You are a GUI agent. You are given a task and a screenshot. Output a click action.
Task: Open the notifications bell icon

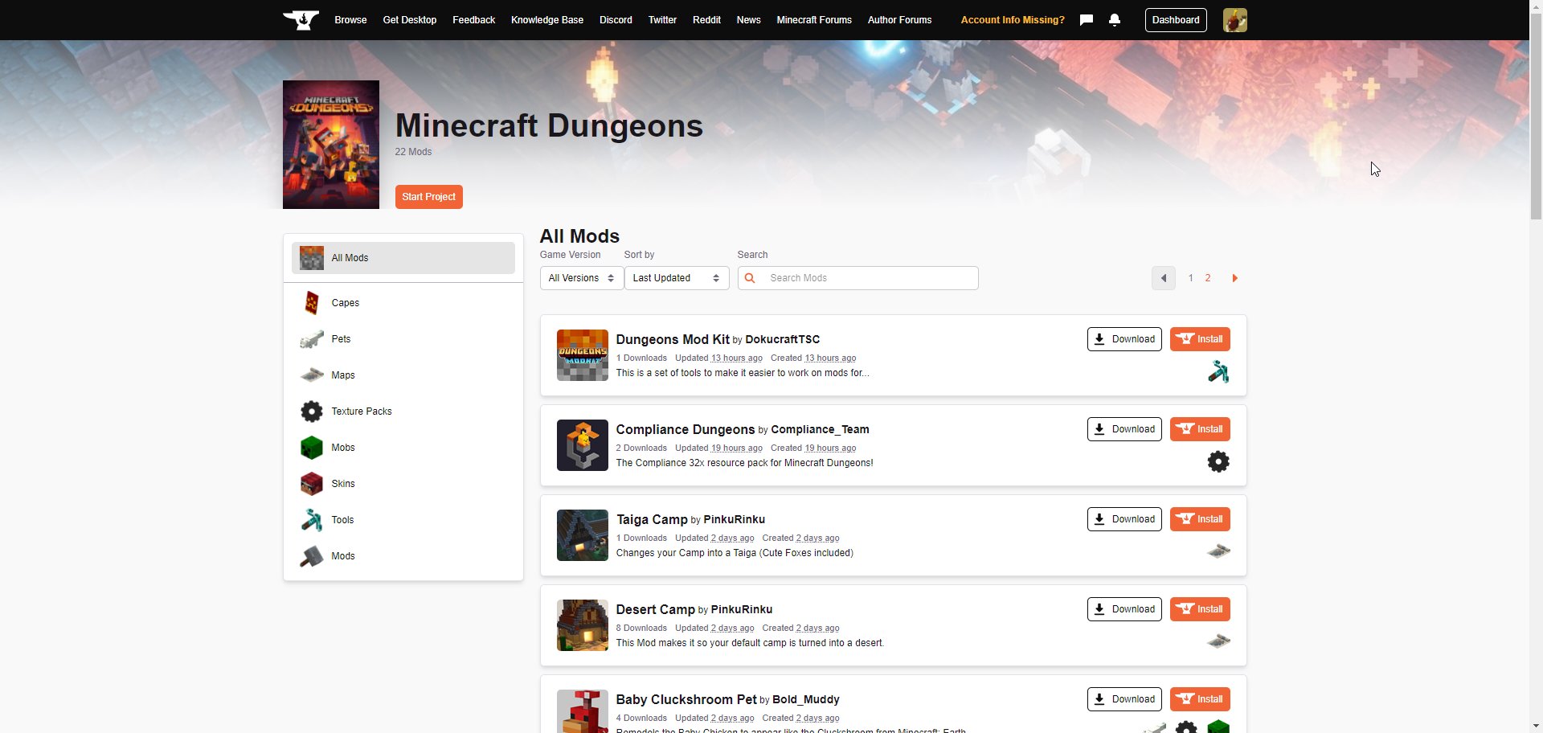pos(1114,20)
